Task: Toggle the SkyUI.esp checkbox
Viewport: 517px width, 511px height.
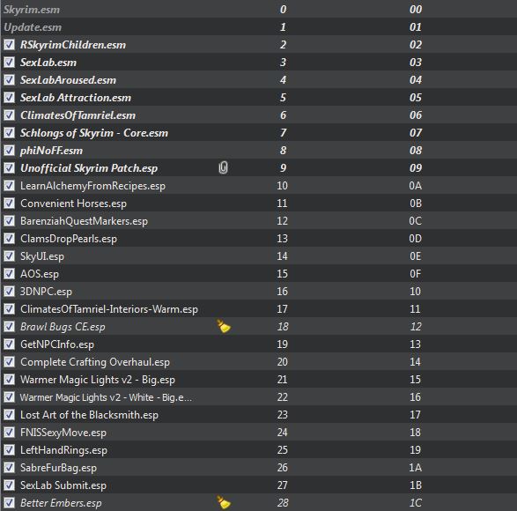Action: 9,256
